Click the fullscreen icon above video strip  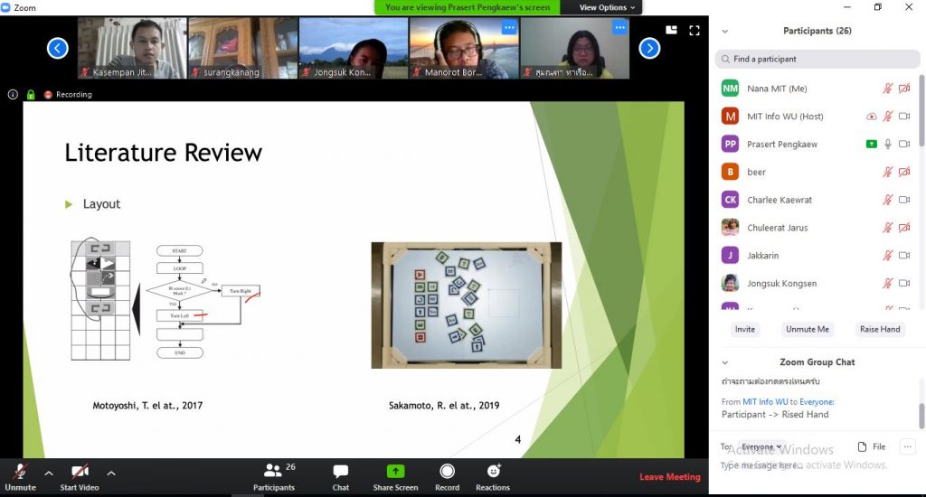click(694, 30)
